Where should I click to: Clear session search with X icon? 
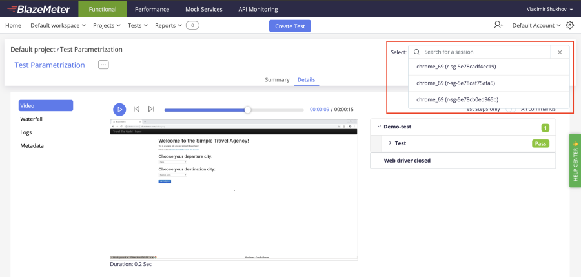(x=560, y=52)
